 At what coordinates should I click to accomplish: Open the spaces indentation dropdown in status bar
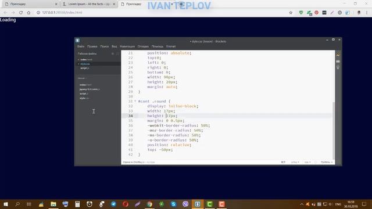327,162
